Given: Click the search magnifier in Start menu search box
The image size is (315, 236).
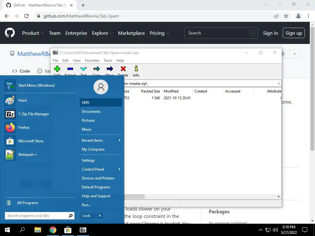Looking at the screenshot, I should click(x=70, y=216).
